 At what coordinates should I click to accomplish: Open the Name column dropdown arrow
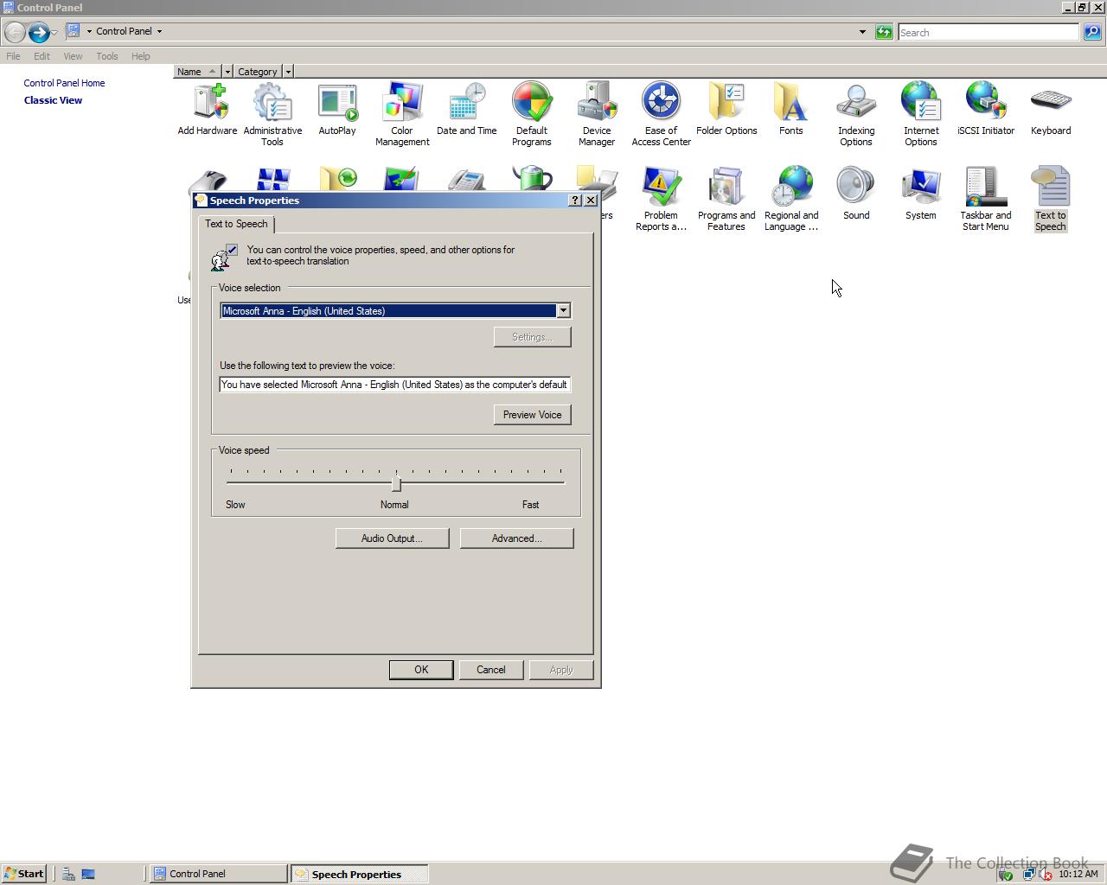pos(227,72)
